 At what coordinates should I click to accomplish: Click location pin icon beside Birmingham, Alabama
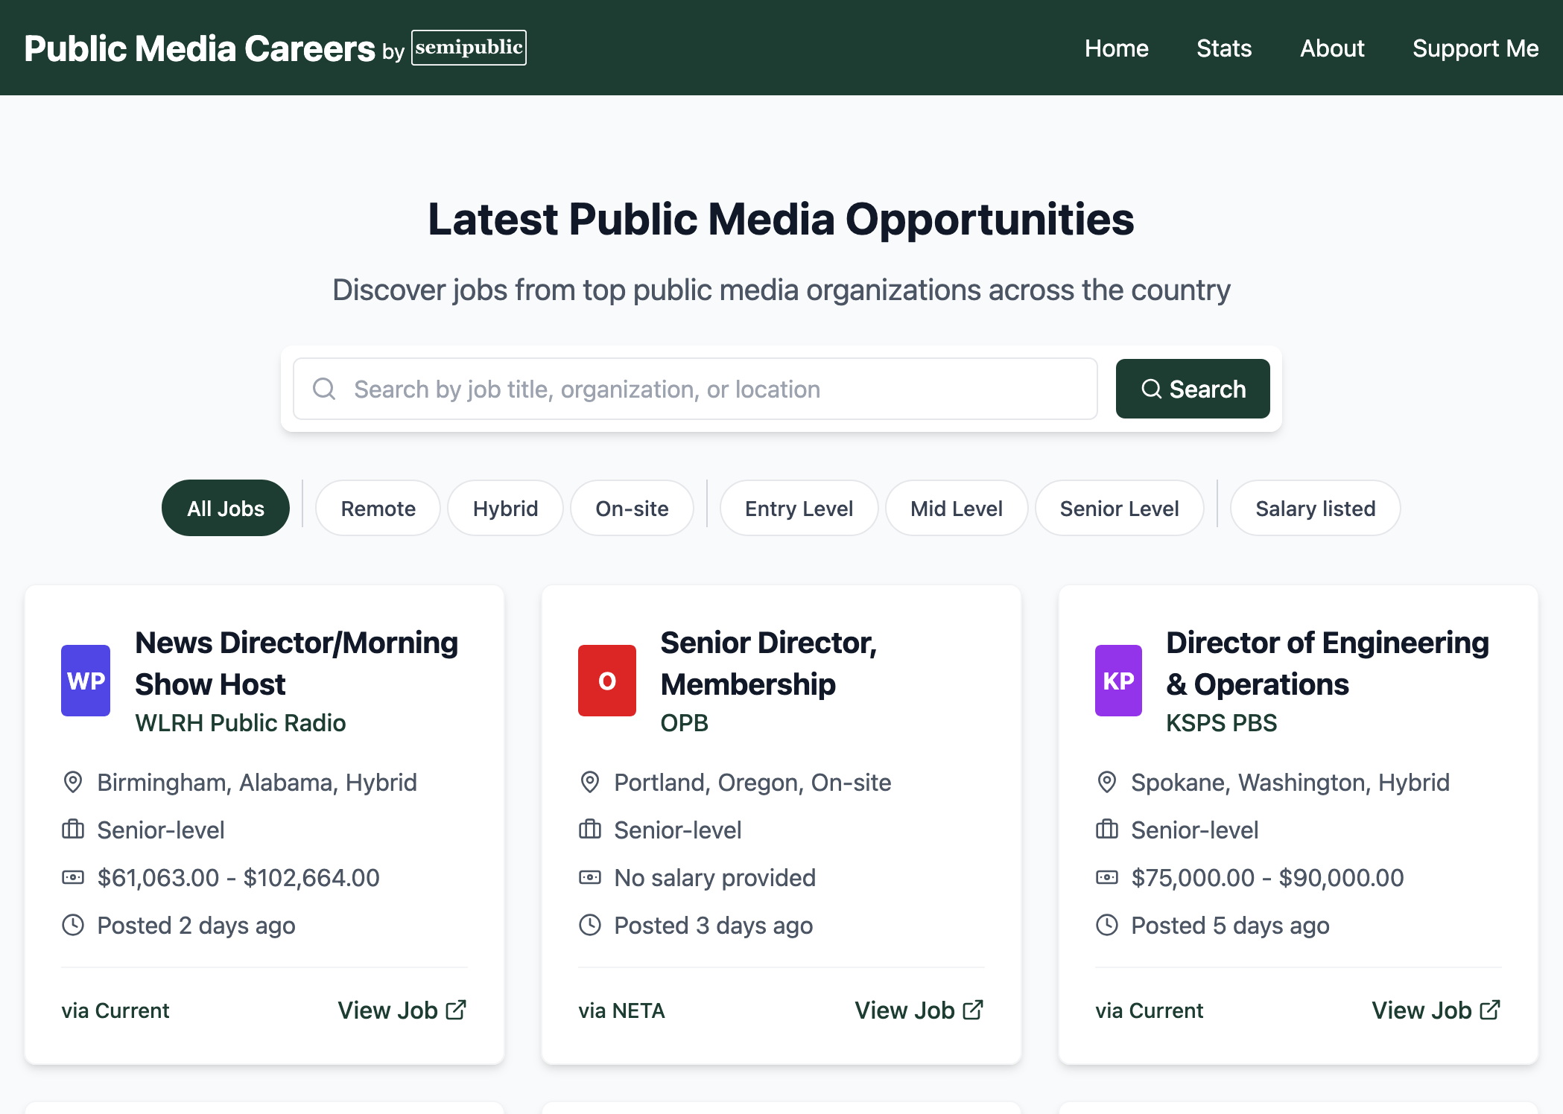[73, 782]
